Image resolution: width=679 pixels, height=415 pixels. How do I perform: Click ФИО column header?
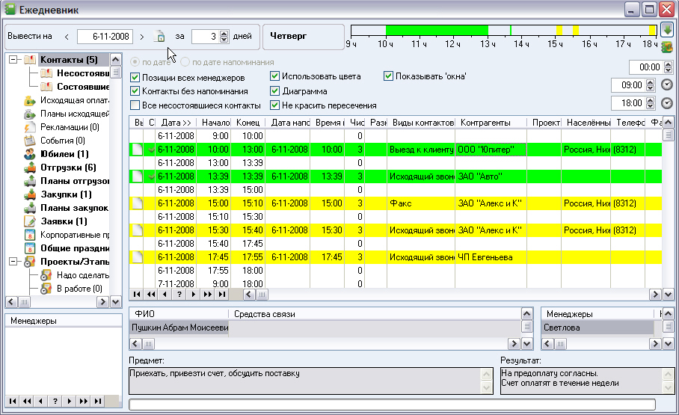tap(179, 313)
